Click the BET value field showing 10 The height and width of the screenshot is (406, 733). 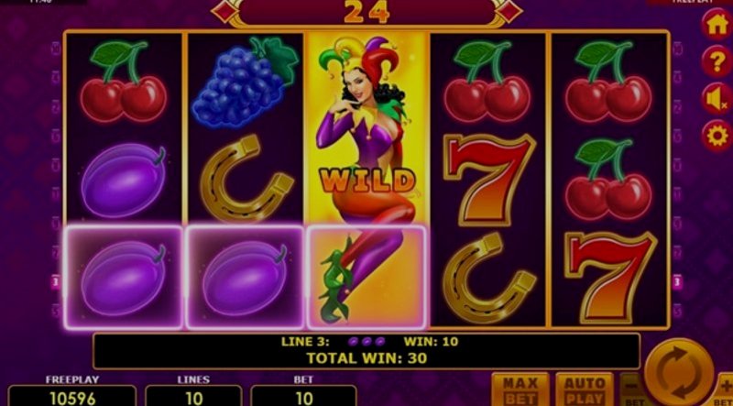tap(304, 397)
